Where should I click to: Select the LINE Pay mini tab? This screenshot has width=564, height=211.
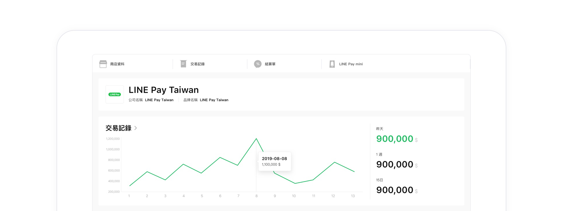coord(351,64)
